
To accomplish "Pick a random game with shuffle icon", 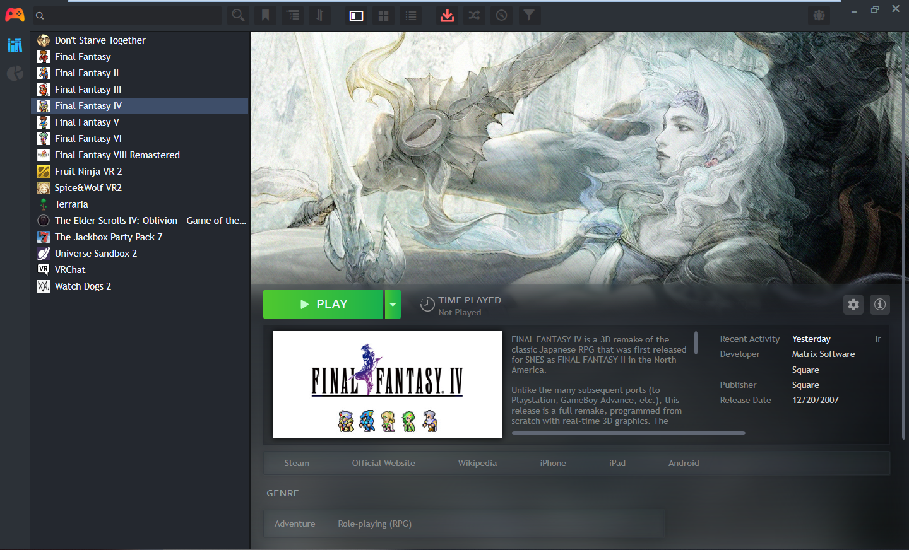I will click(x=474, y=16).
